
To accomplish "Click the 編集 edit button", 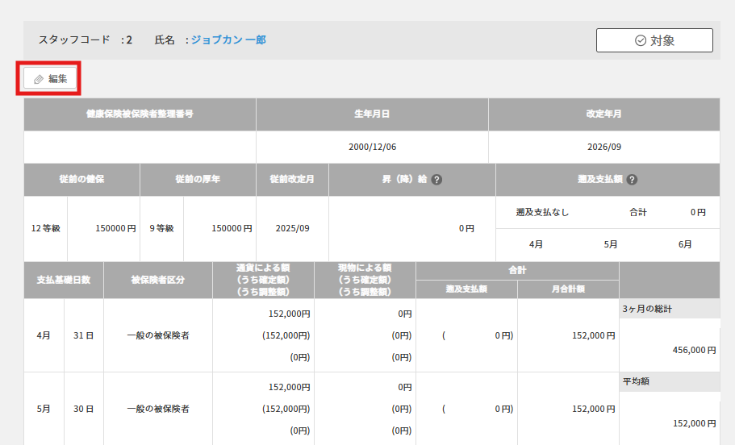I will point(50,79).
